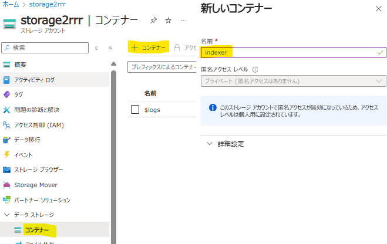Click the data migration bucket icon
The image size is (387, 244).
[x=6, y=140]
